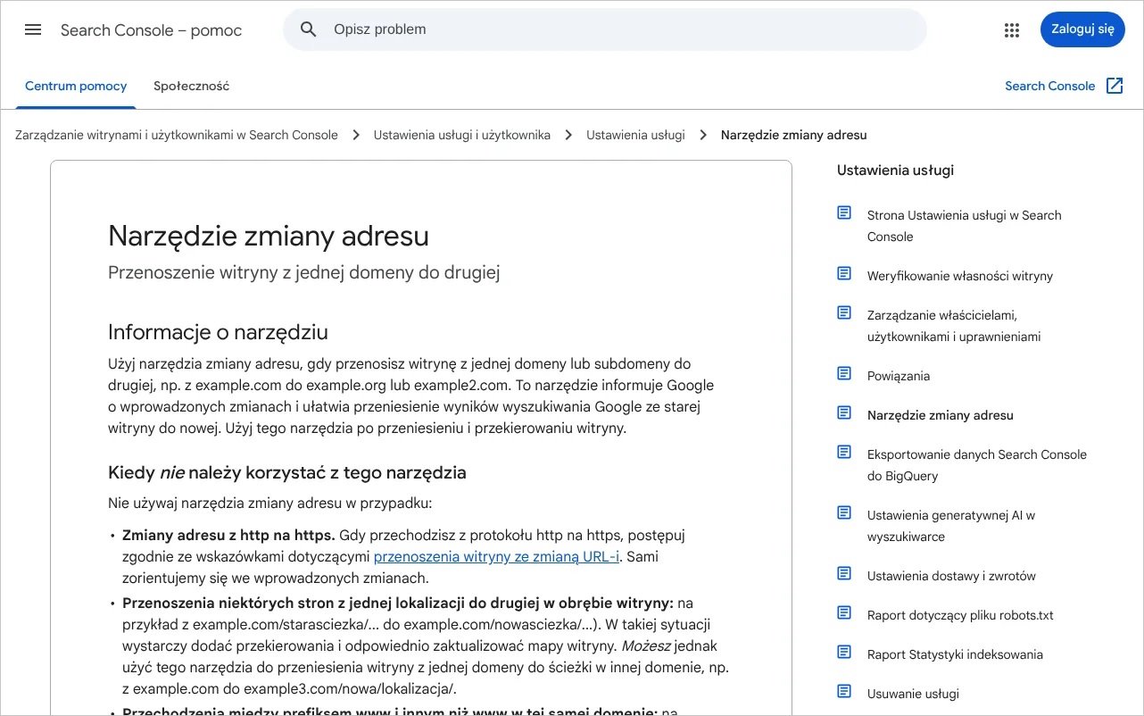The width and height of the screenshot is (1144, 716).
Task: Go to Ustawienia usługi i użytkownika breadcrumb
Action: [x=462, y=135]
